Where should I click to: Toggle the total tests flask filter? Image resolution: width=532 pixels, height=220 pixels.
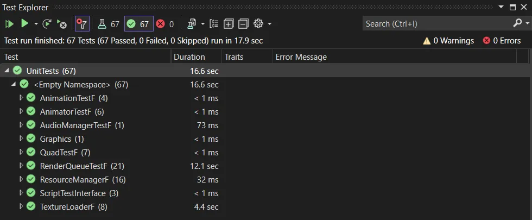pos(108,24)
